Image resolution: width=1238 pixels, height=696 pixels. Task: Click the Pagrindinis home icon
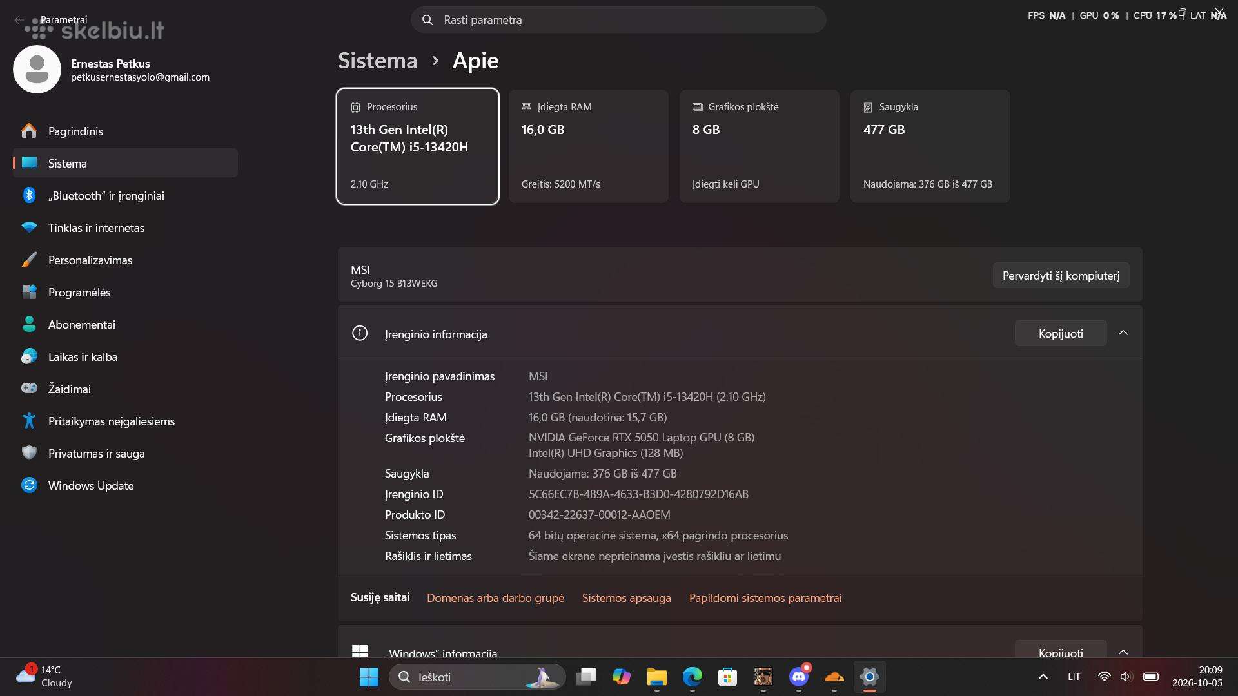pos(29,131)
